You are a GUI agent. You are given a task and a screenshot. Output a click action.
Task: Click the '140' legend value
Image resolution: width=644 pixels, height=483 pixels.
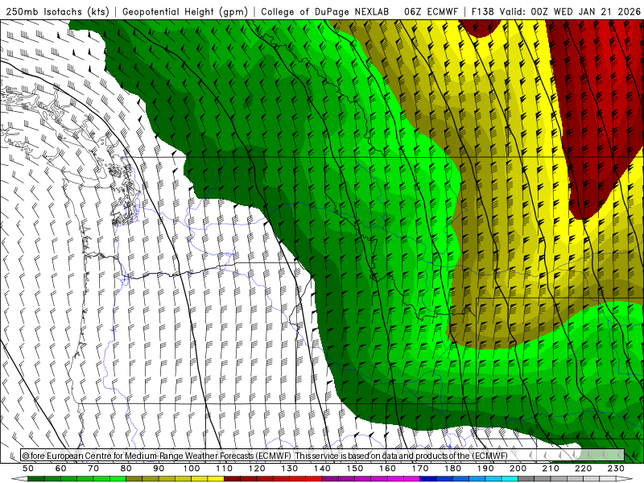point(322,469)
